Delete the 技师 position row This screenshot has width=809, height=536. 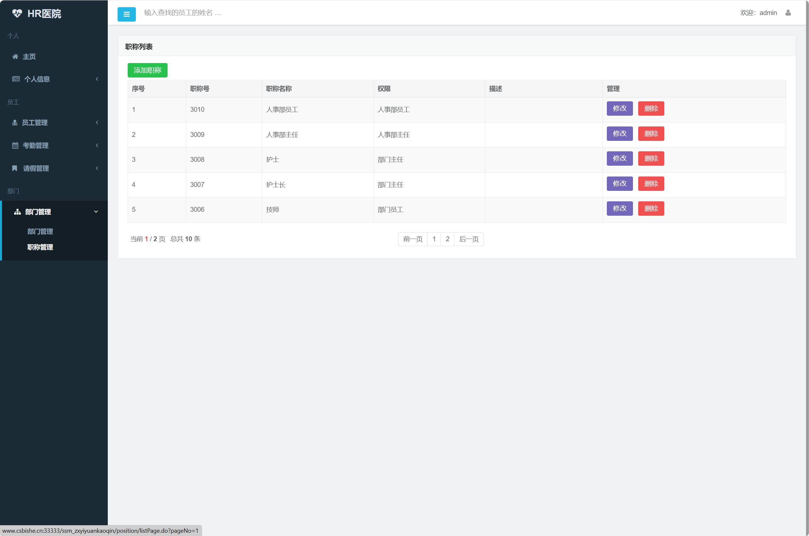click(x=651, y=209)
